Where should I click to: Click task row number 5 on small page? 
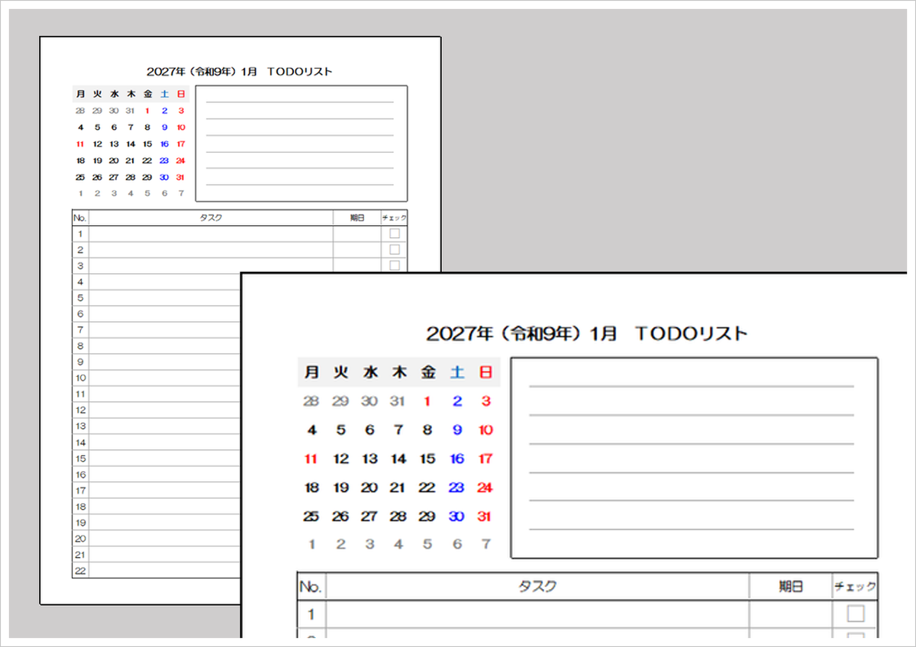tap(80, 298)
